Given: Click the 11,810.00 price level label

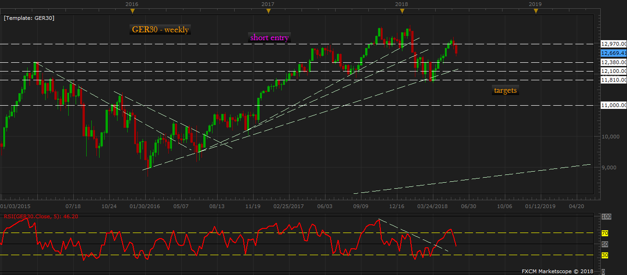Looking at the screenshot, I should [613, 80].
